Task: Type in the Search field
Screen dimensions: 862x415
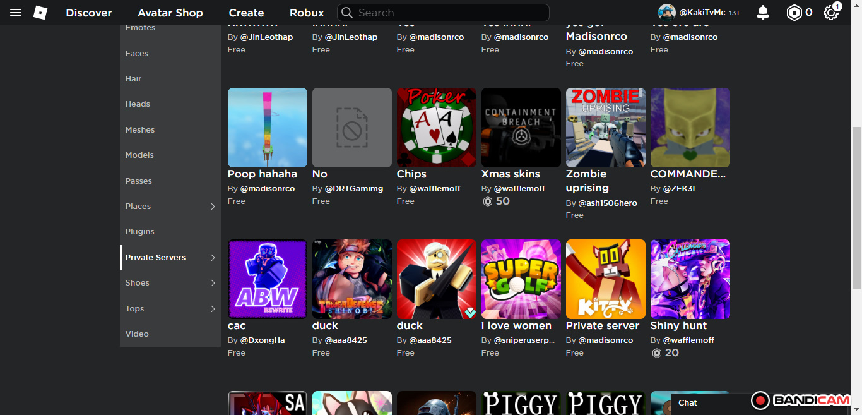Action: [448, 13]
